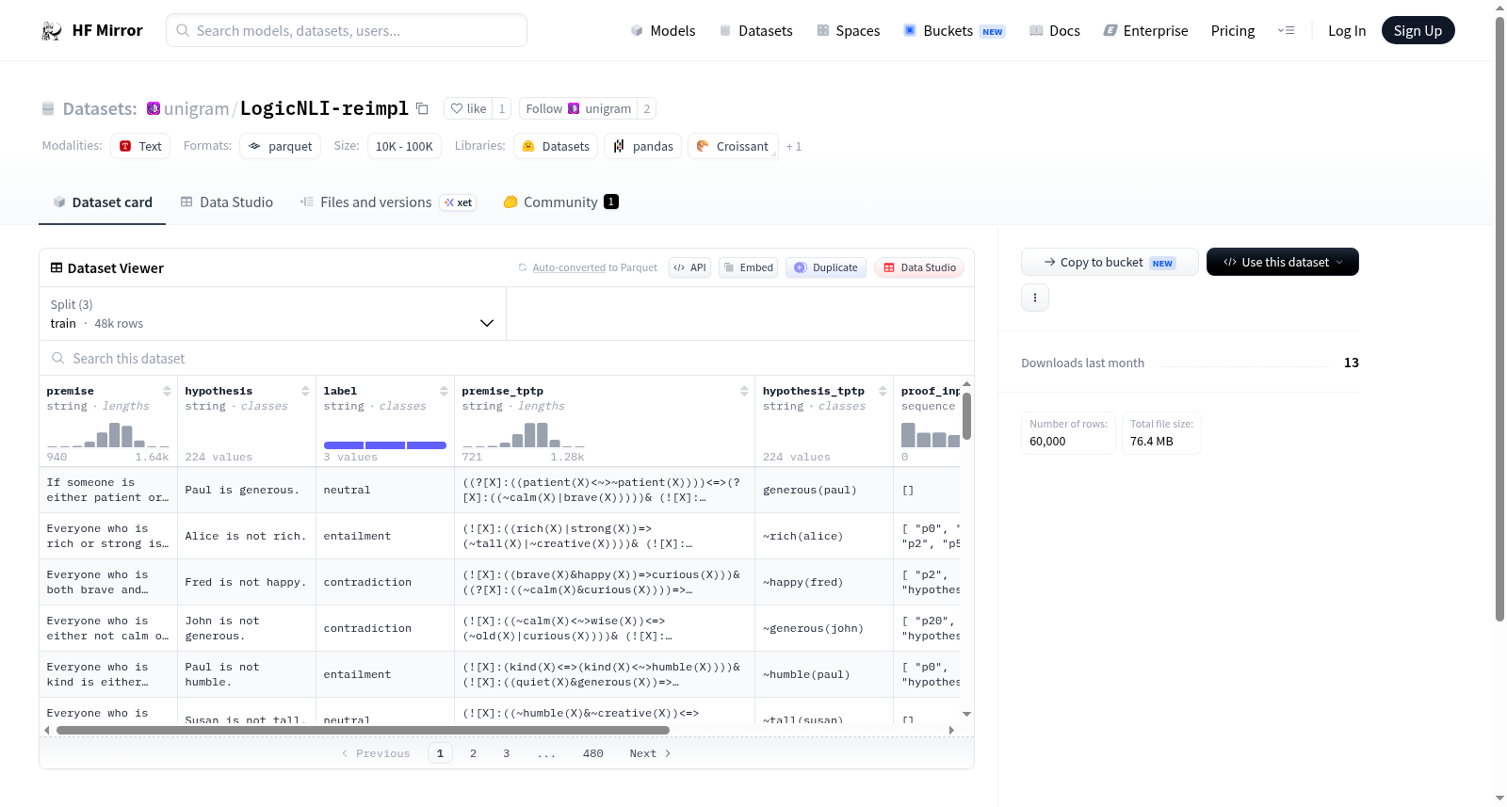Click the label histogram bars

coord(385,445)
